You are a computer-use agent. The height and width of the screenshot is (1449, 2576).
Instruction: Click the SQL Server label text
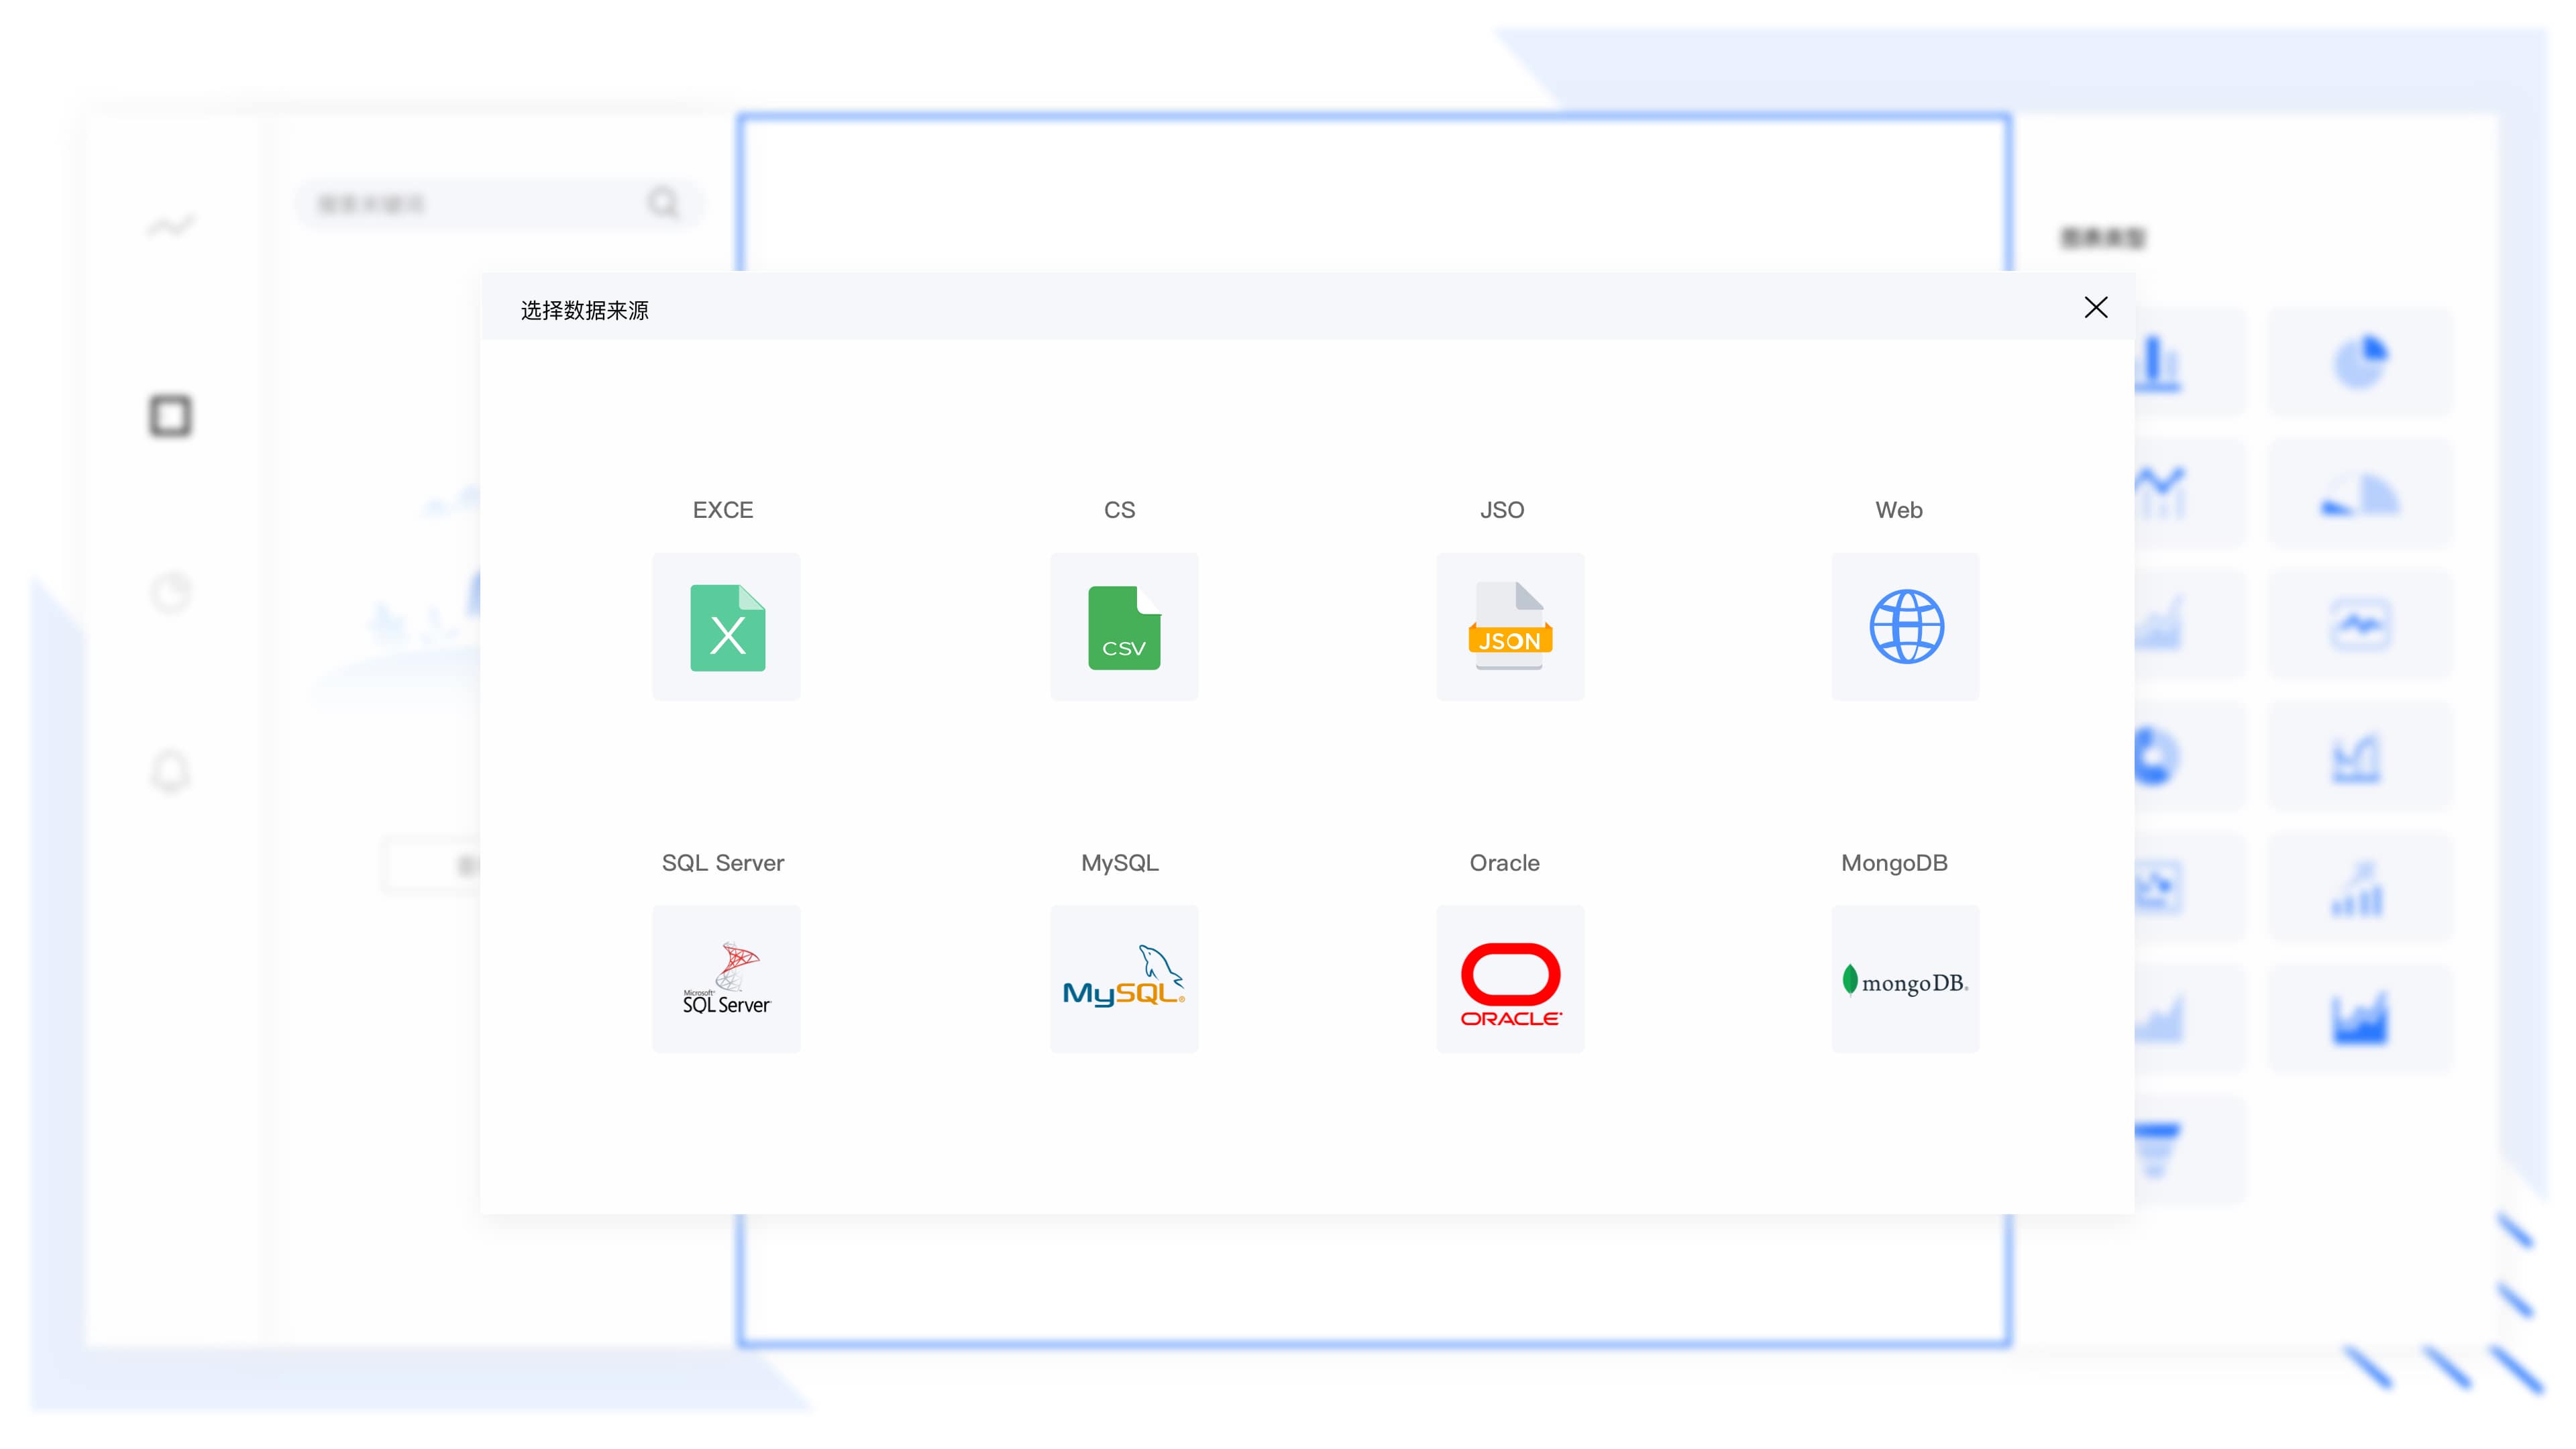point(723,863)
